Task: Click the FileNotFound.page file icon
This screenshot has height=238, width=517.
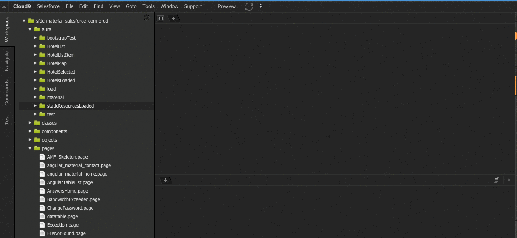Action: [x=42, y=233]
